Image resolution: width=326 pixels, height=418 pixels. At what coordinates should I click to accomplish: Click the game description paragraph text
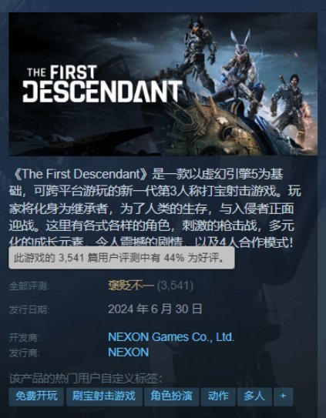pyautogui.click(x=155, y=209)
